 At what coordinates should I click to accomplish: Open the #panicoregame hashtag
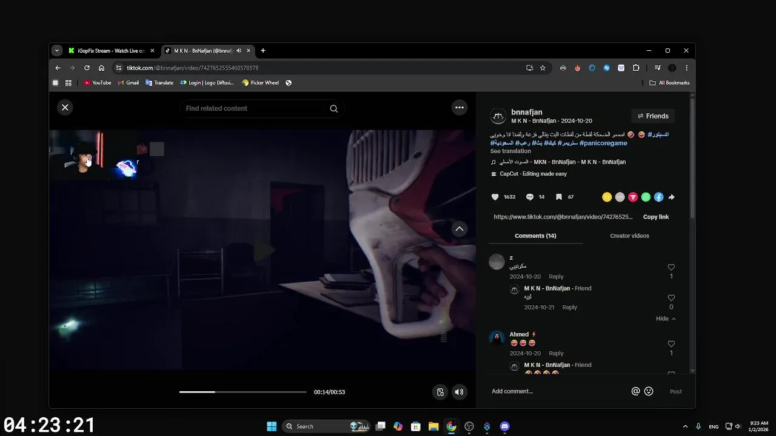coord(603,144)
